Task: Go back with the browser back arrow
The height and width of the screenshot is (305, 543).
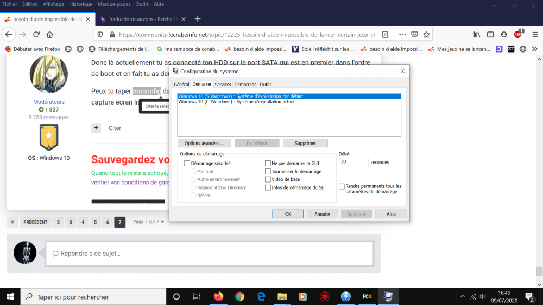Action: click(x=9, y=35)
